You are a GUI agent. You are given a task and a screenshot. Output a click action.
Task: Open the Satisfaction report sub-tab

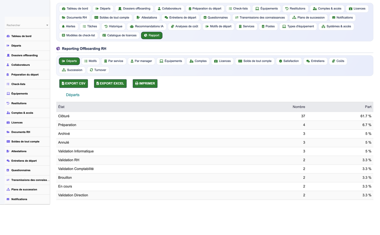(289, 61)
